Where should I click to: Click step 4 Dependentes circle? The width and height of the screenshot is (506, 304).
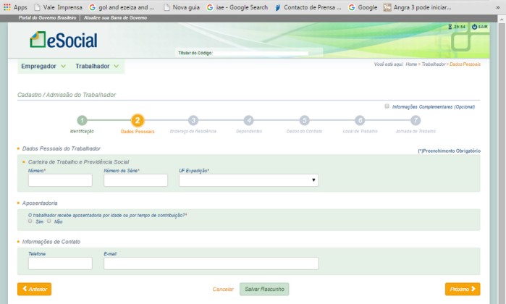[248, 121]
